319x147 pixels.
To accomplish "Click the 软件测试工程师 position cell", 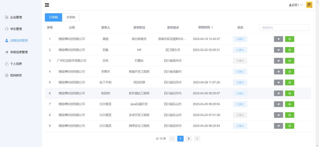I will coord(139,93).
